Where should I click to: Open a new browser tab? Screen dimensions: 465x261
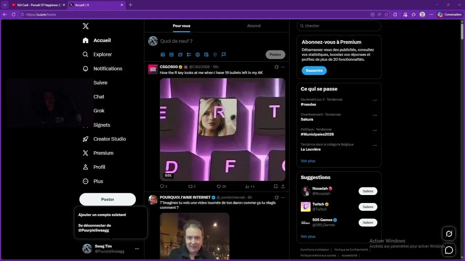point(130,5)
